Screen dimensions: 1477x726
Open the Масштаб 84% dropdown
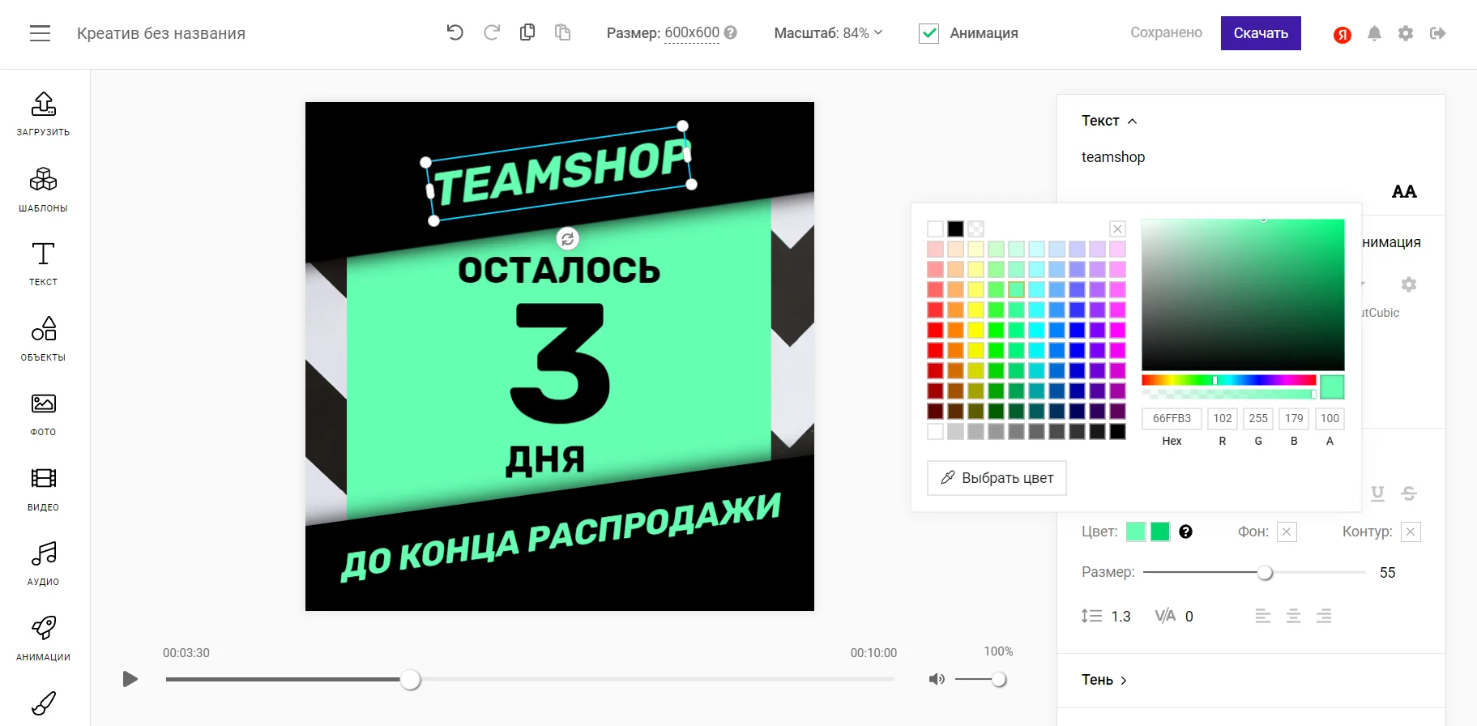pyautogui.click(x=828, y=33)
